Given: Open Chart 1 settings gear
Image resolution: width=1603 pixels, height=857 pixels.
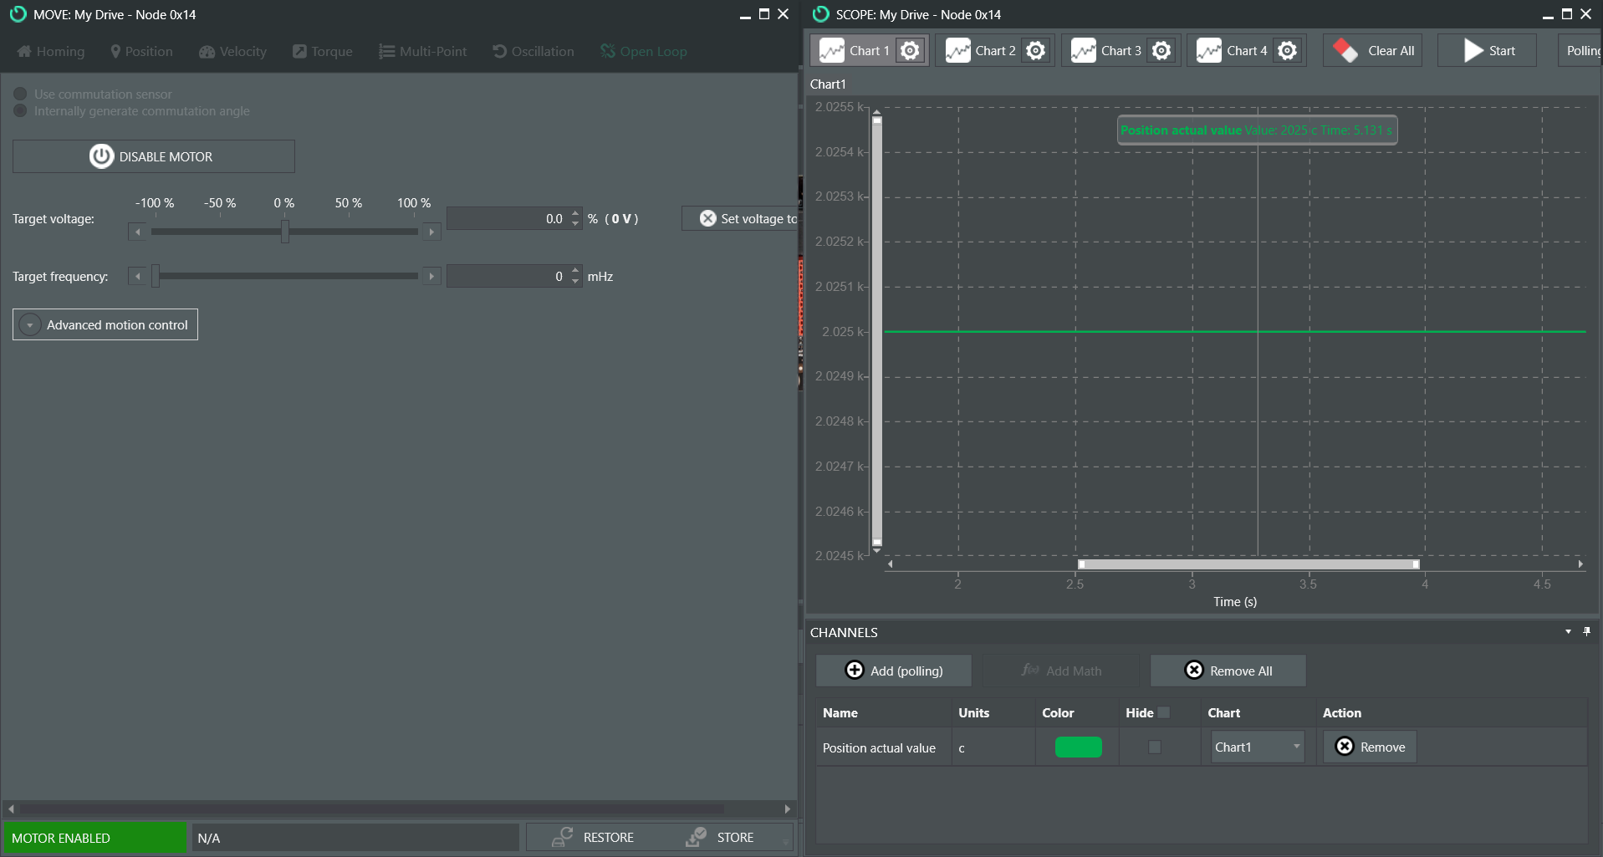Looking at the screenshot, I should pos(910,51).
